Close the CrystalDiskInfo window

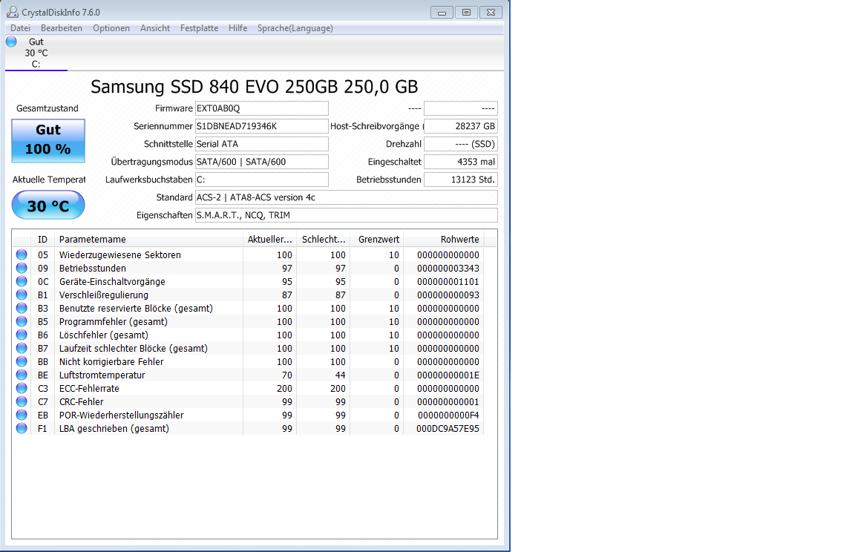(x=491, y=12)
